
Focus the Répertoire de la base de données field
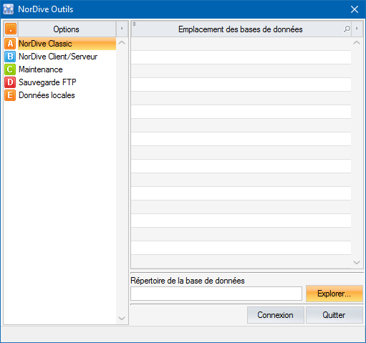pyautogui.click(x=216, y=294)
